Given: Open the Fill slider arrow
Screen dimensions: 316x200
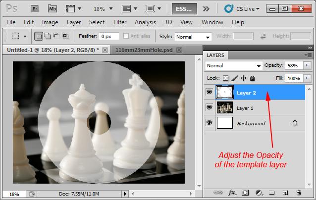Looking at the screenshot, I should pyautogui.click(x=307, y=78).
